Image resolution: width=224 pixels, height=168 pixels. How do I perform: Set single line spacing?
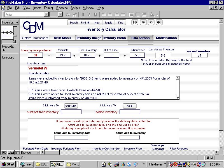pos(131,15)
